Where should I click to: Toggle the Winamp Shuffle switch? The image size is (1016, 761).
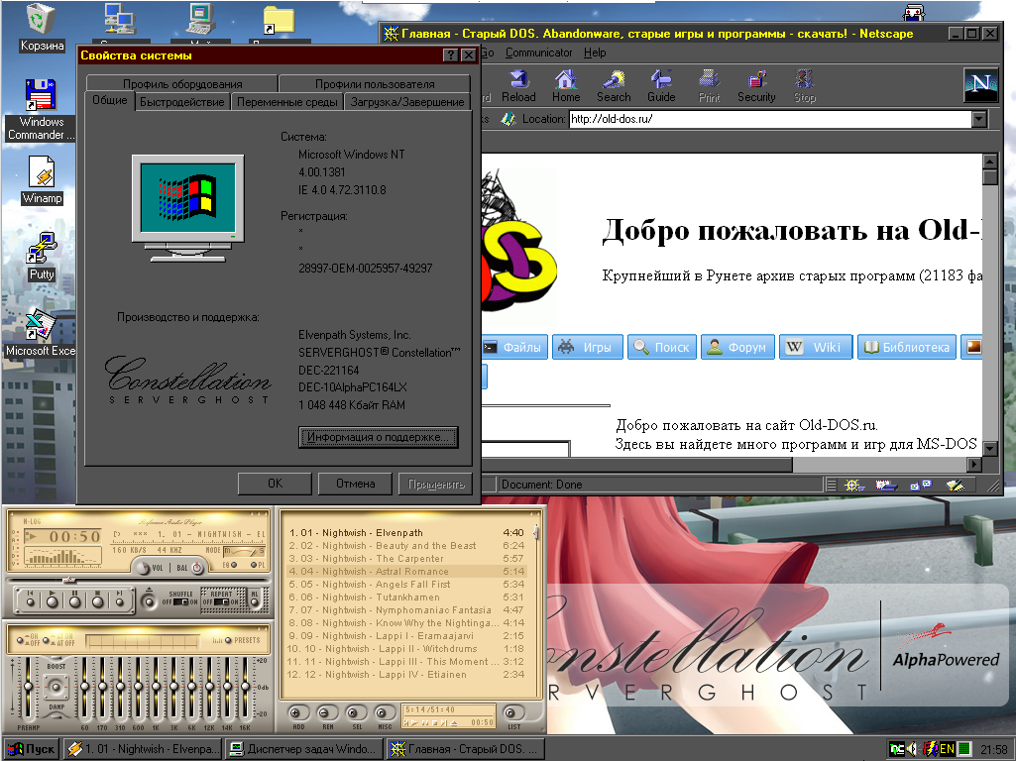click(179, 600)
